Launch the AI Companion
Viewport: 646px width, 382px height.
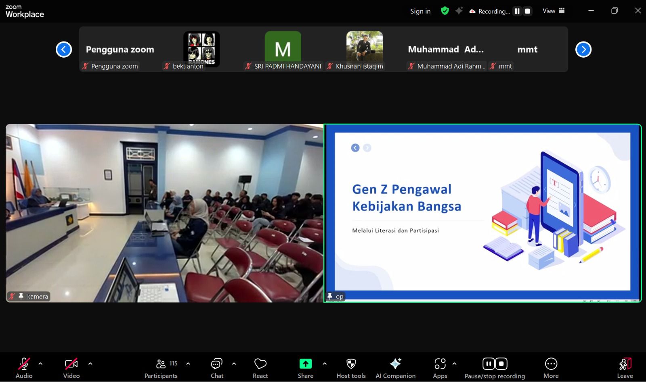[x=395, y=368]
